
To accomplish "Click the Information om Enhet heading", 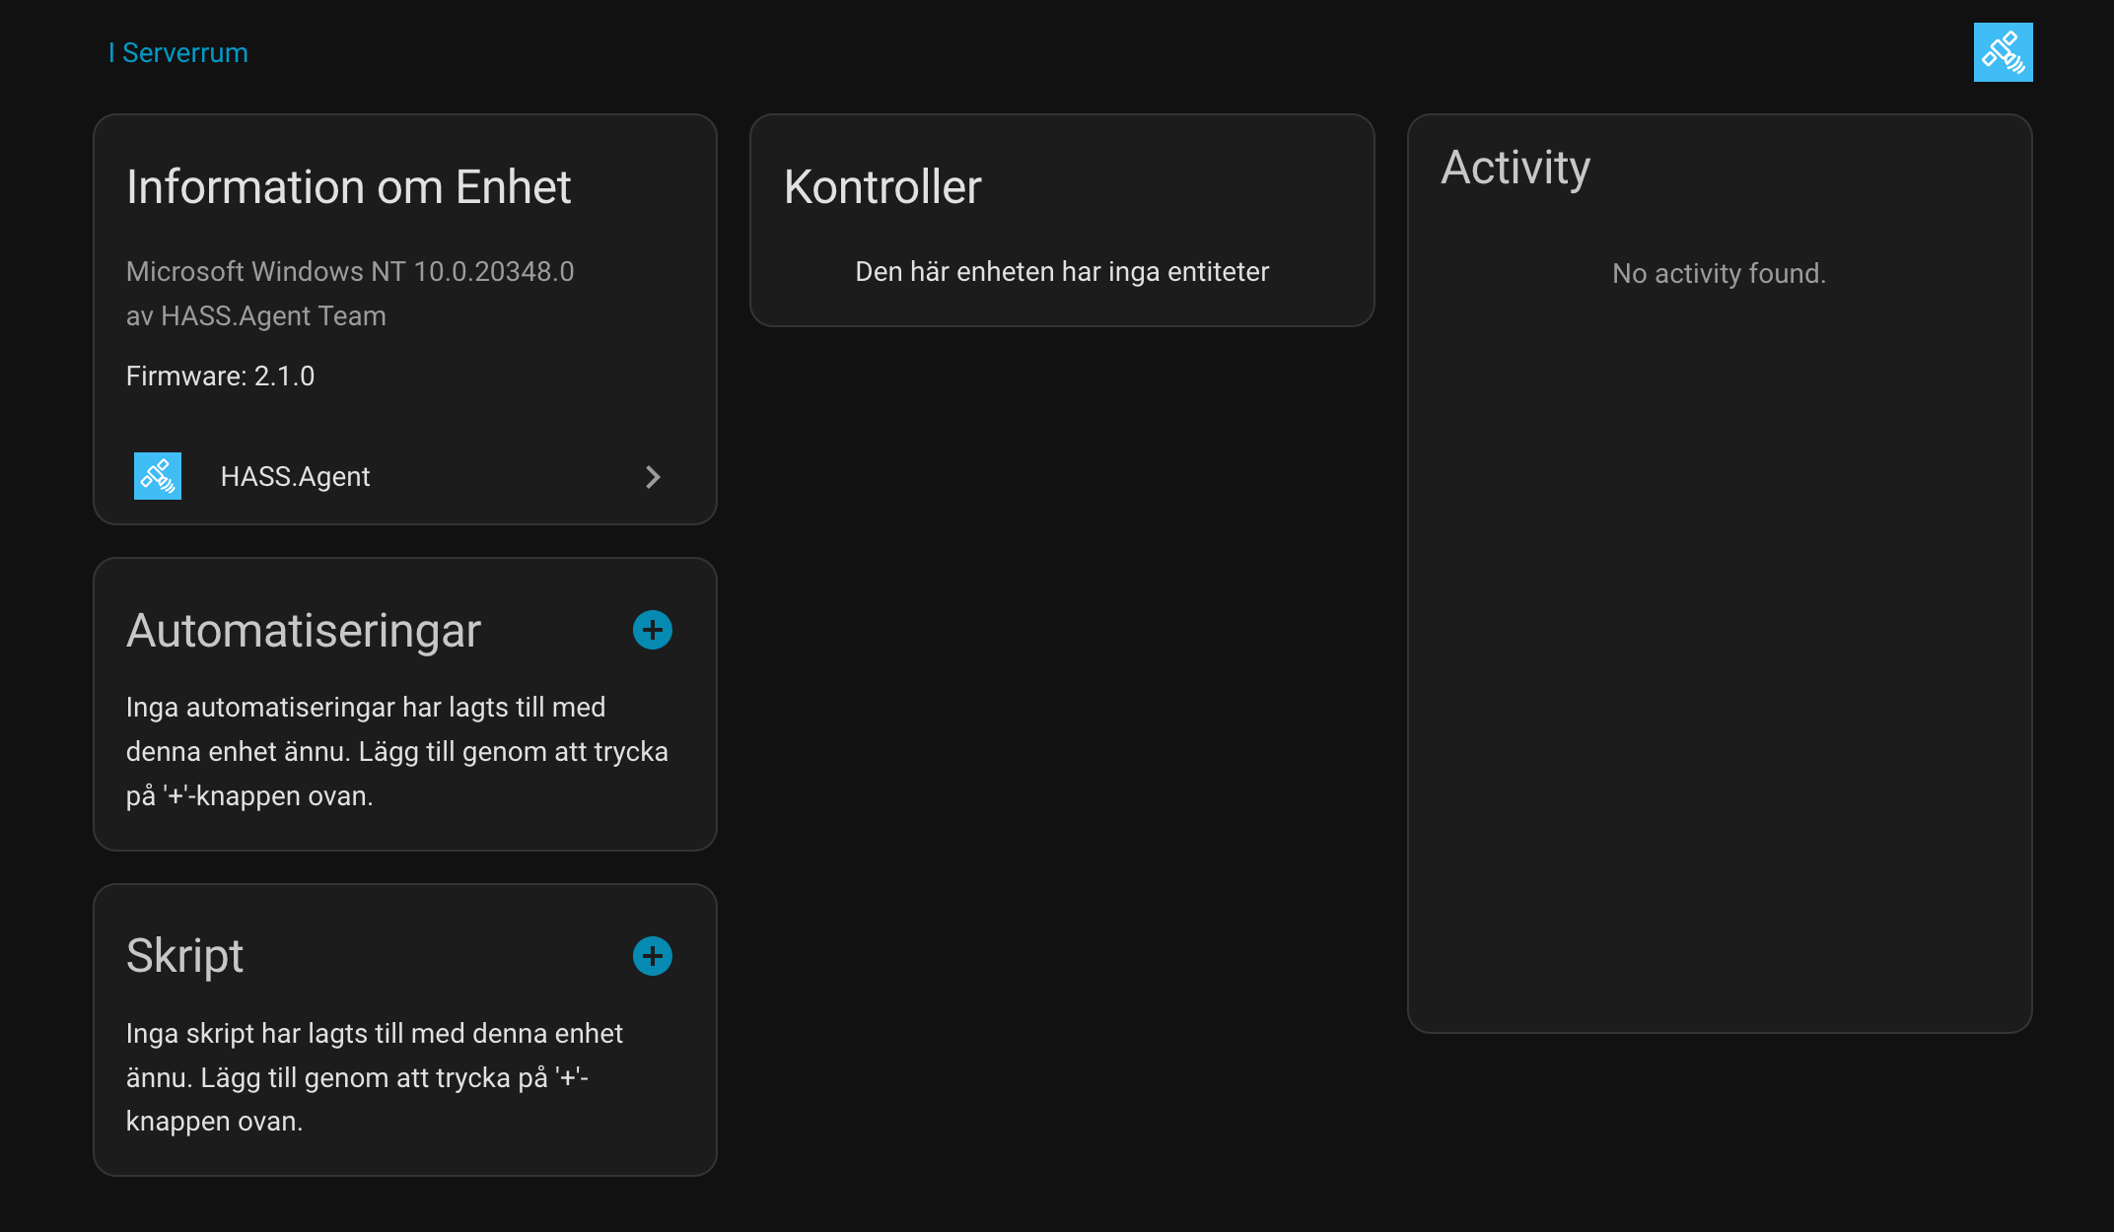I will 348,187.
